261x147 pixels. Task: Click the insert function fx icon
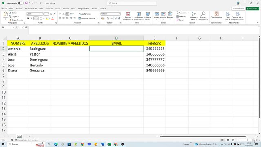click(26, 27)
